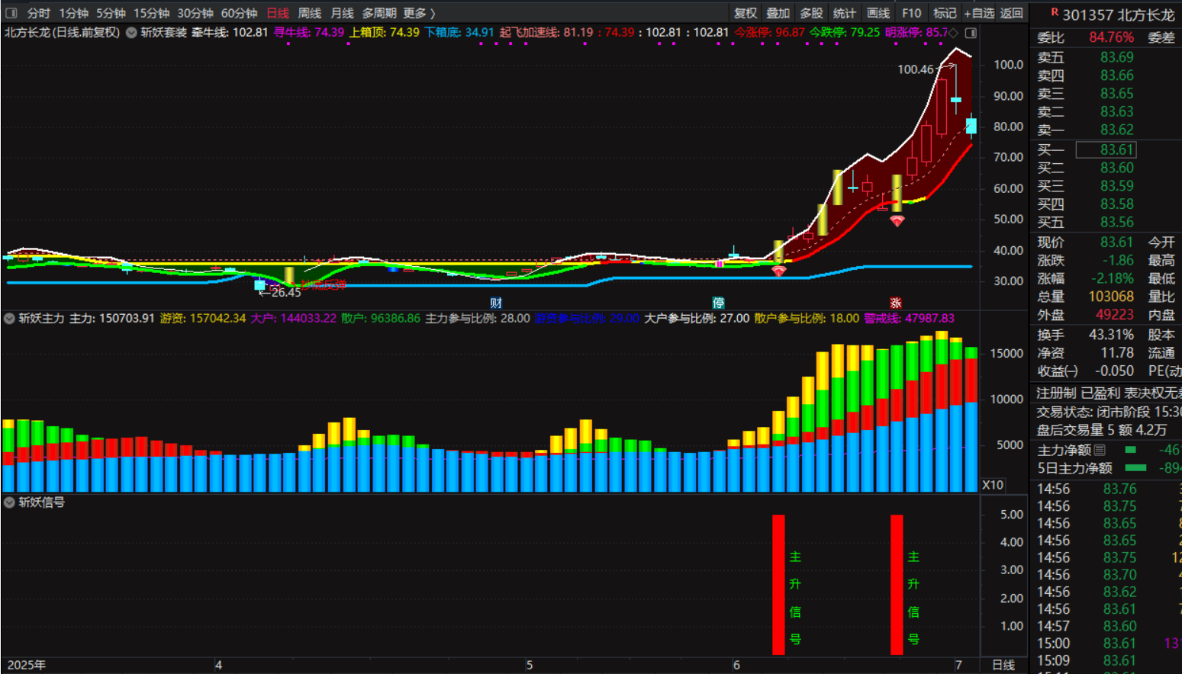Viewport: 1182px width, 674px height.
Task: Open the 主力净额 detail list icon
Action: [x=1100, y=450]
